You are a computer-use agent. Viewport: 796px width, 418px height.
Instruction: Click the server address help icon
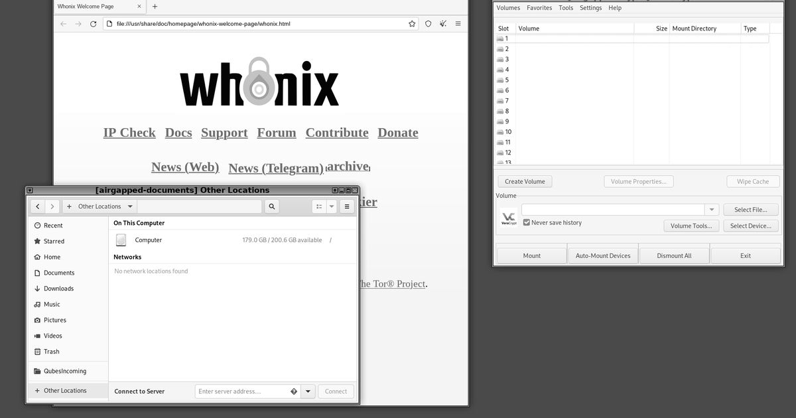(x=294, y=391)
